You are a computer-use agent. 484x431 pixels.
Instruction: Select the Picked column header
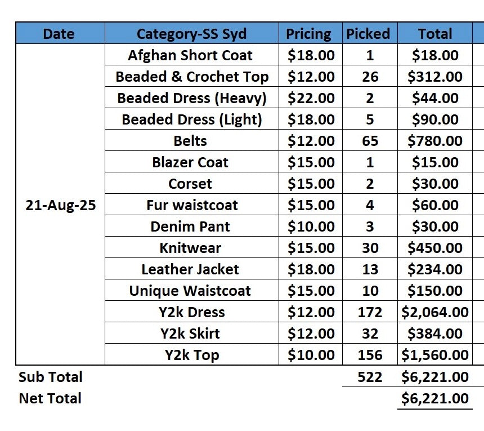tap(370, 33)
